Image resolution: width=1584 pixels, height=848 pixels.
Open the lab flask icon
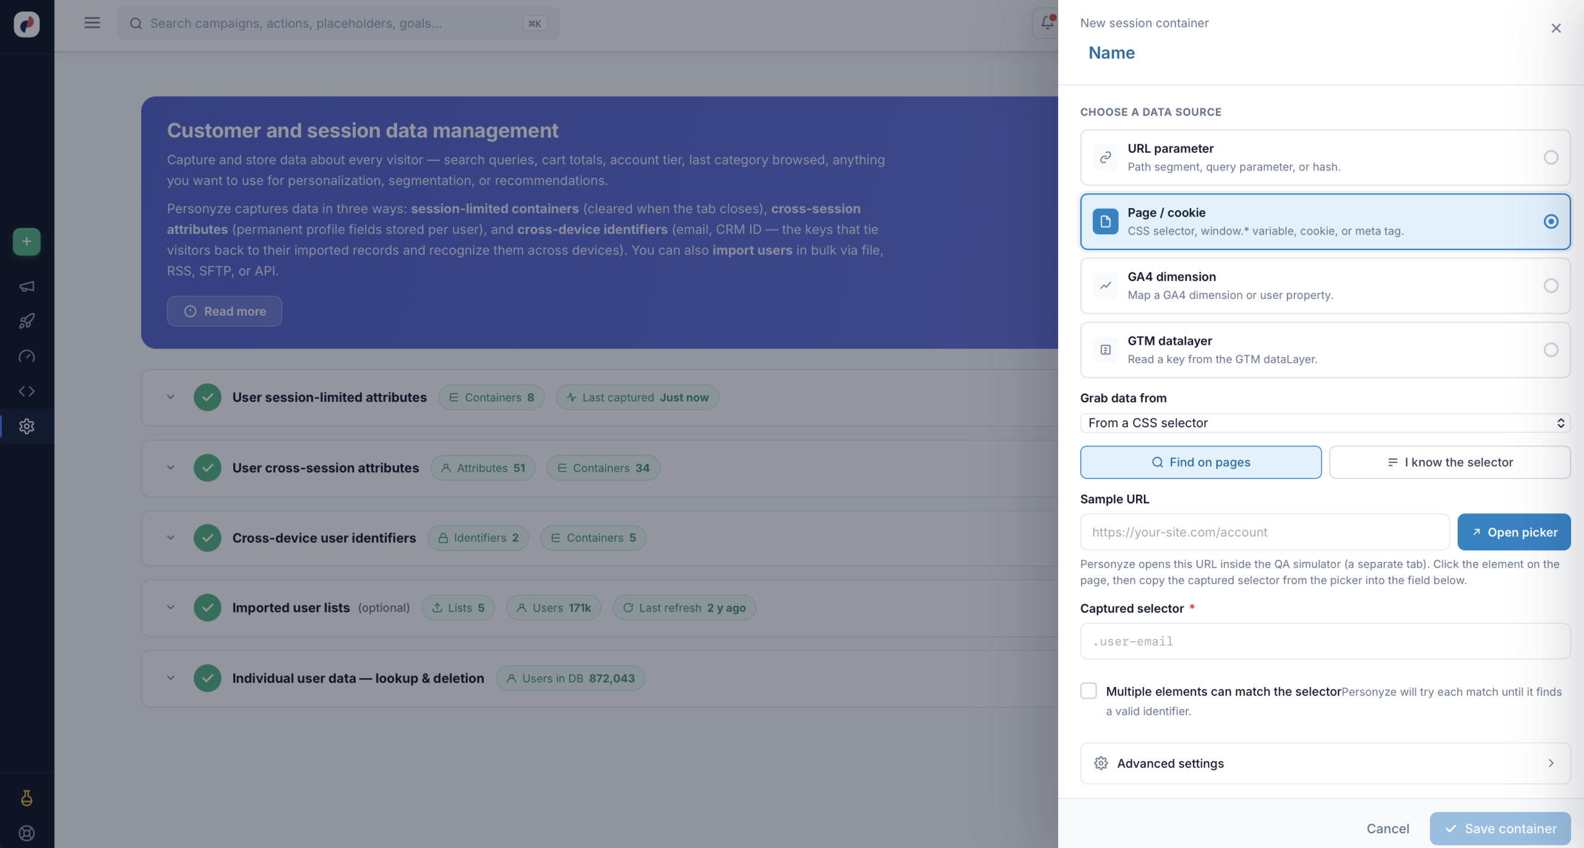pyautogui.click(x=27, y=798)
